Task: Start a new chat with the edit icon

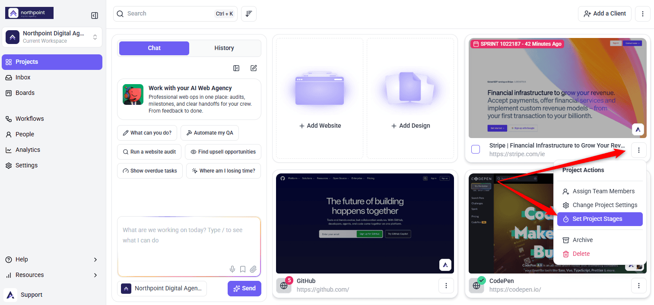Action: (254, 68)
